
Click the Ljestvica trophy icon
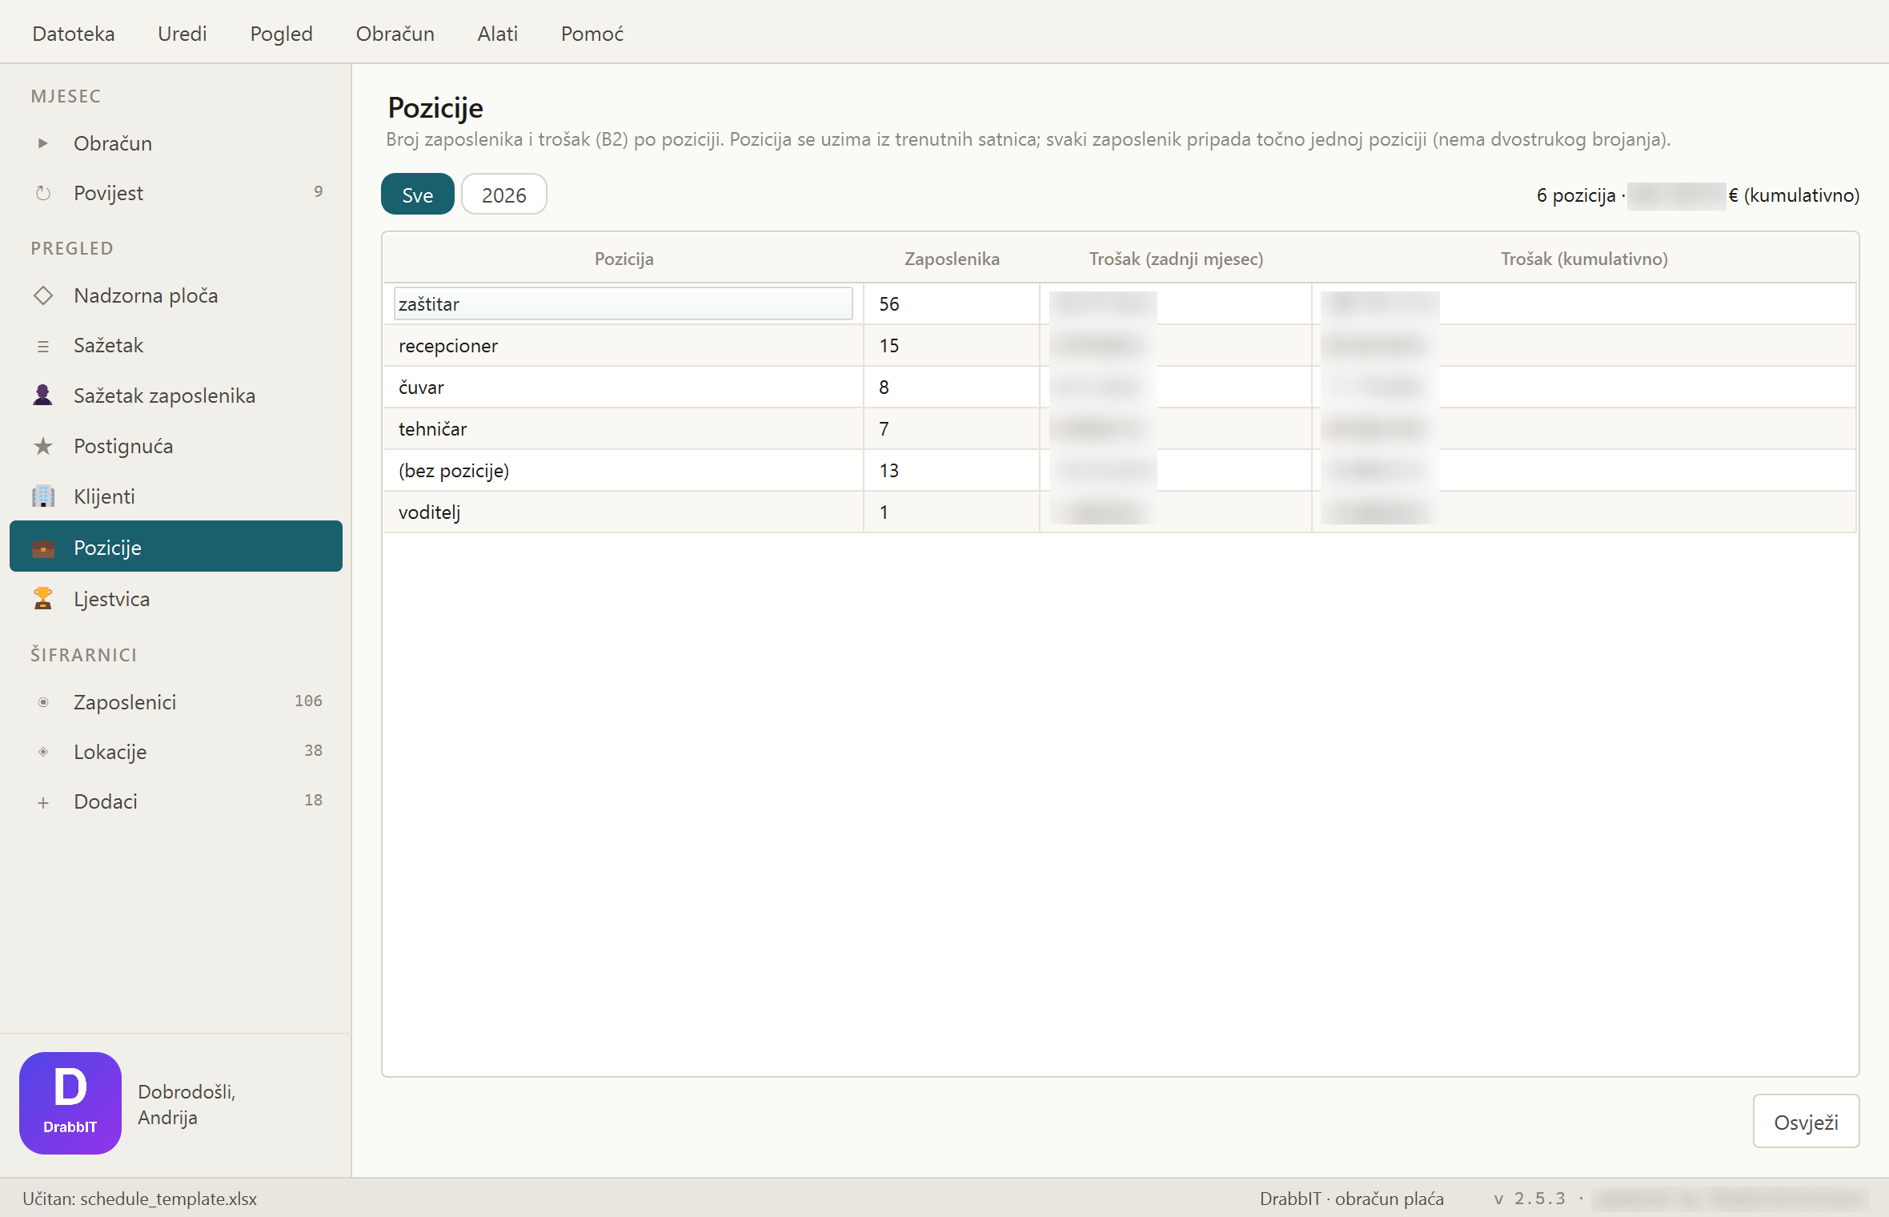pos(43,599)
